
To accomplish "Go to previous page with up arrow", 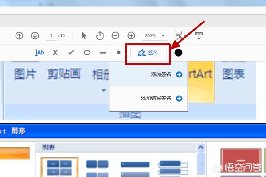I will [x=19, y=35].
